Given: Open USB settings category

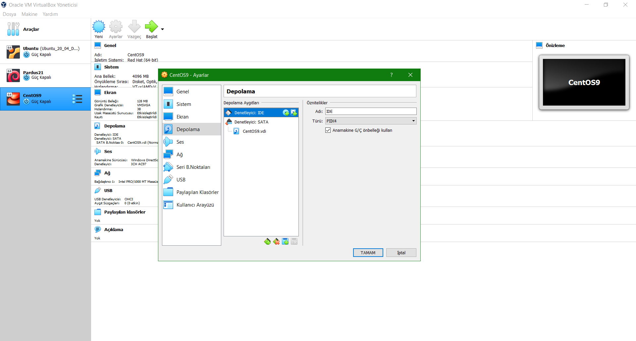Looking at the screenshot, I should [191, 180].
